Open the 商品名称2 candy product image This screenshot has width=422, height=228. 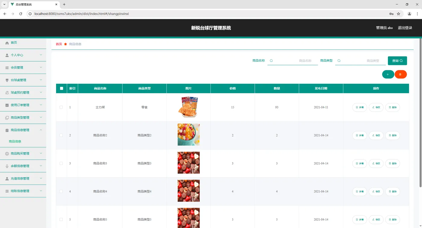coord(188,135)
